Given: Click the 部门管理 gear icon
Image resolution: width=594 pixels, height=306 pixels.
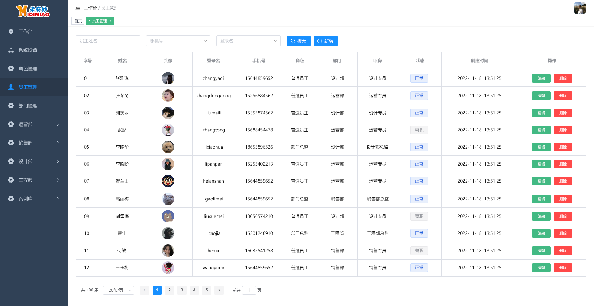Looking at the screenshot, I should click(11, 106).
